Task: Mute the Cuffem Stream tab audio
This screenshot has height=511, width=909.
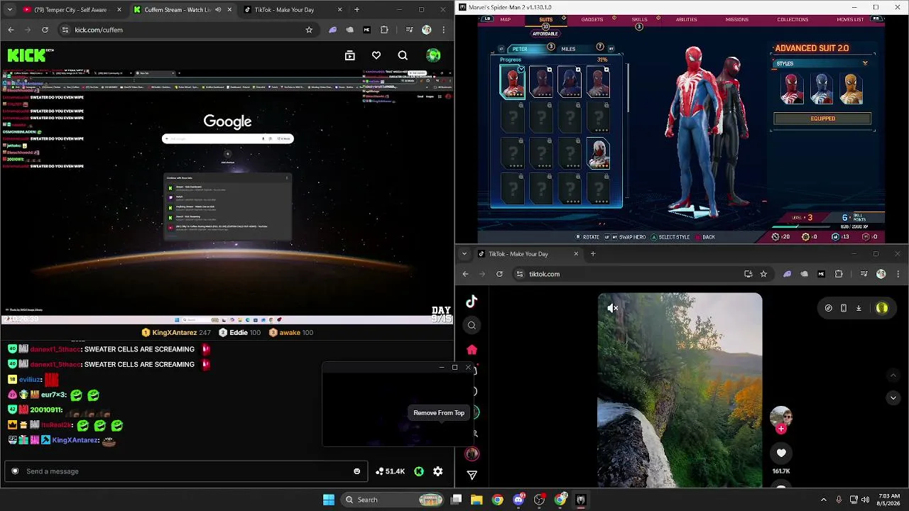Action: pos(218,10)
